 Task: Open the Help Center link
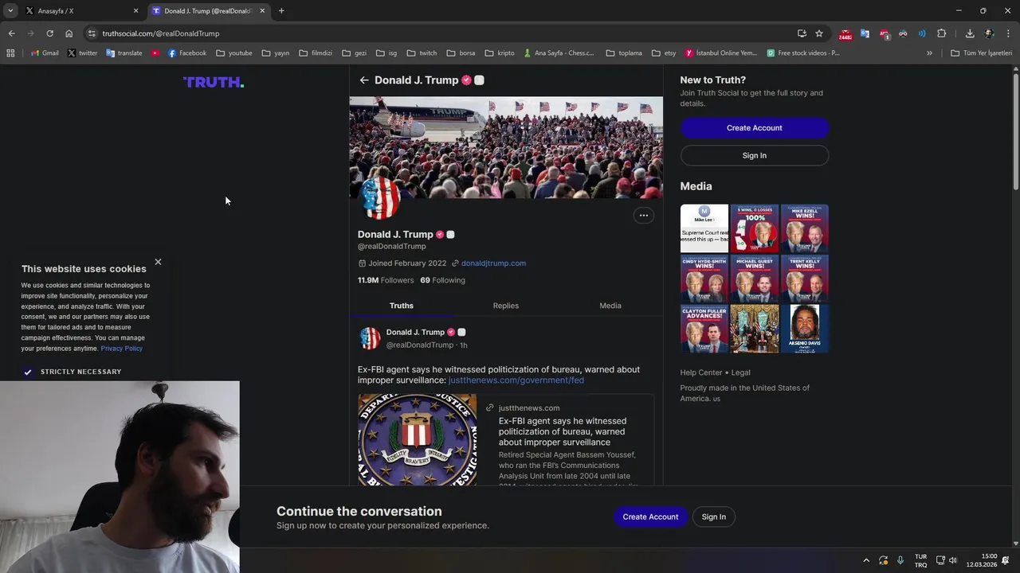coord(701,372)
